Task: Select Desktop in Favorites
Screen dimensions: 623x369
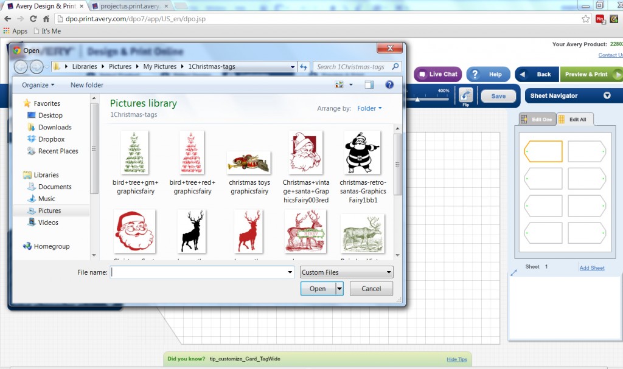Action: point(50,115)
